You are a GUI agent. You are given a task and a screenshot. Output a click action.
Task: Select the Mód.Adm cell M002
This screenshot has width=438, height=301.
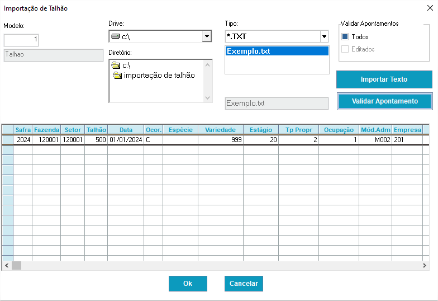point(375,140)
